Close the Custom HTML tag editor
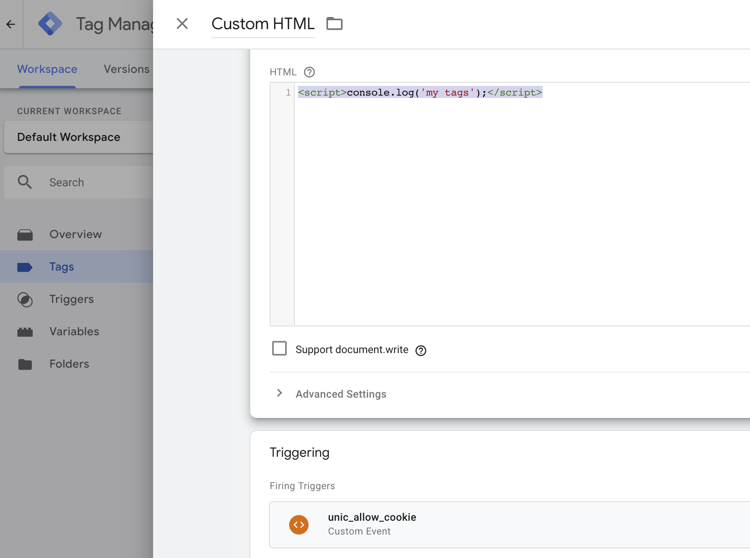The width and height of the screenshot is (750, 558). coord(182,24)
